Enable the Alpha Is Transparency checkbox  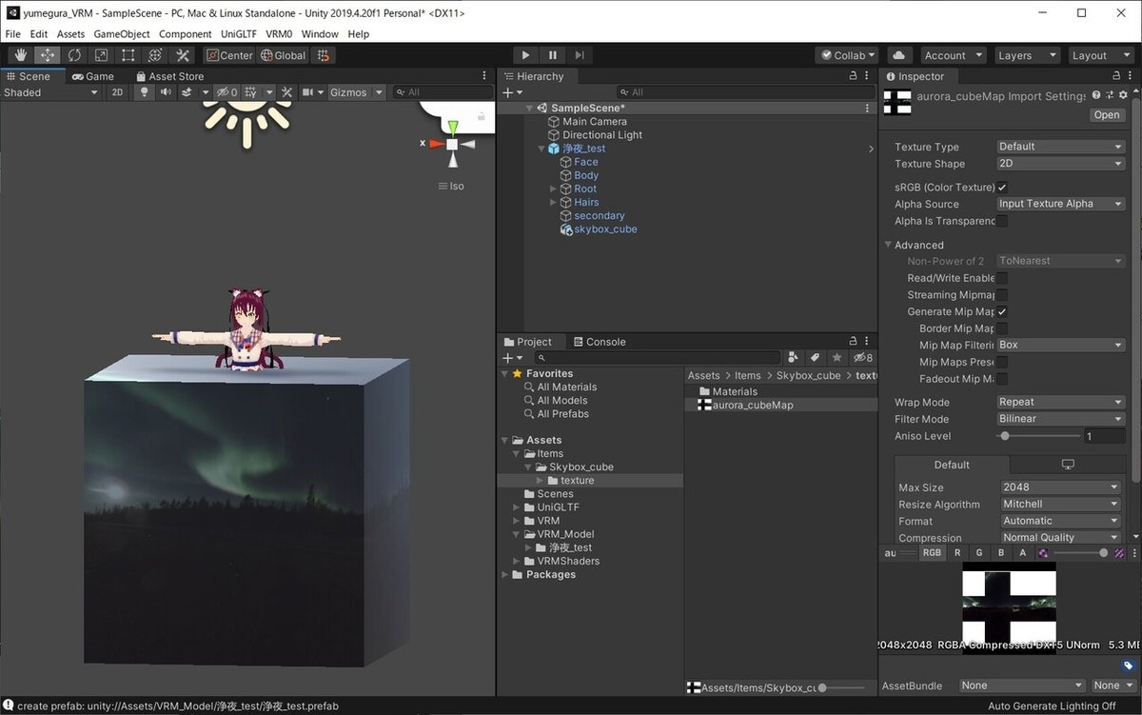(1002, 221)
